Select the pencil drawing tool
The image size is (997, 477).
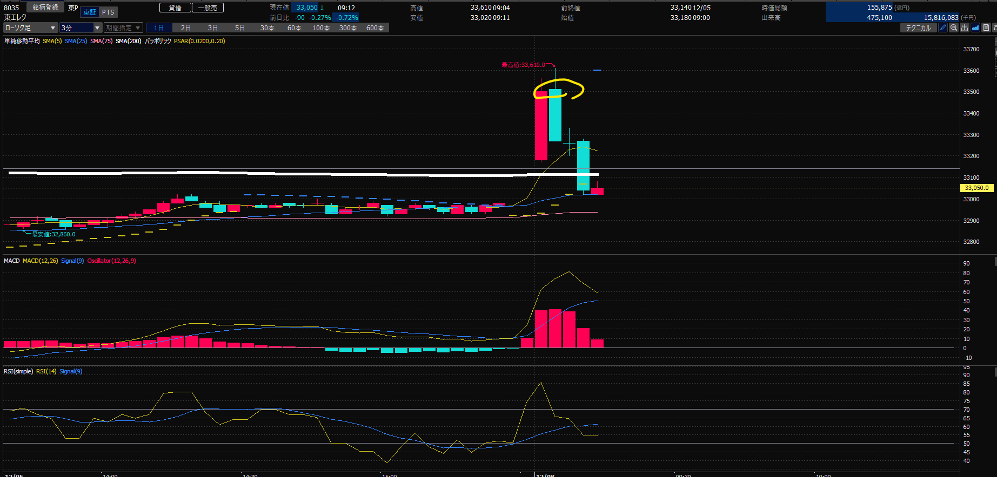[x=943, y=28]
